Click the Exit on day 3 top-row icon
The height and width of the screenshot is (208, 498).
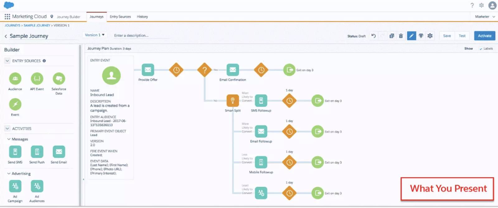point(289,70)
